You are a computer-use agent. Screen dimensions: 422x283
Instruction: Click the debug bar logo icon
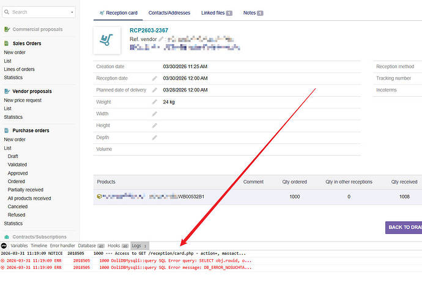pos(4,246)
